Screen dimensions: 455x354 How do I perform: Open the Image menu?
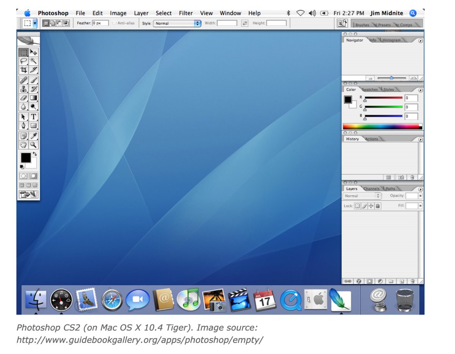118,13
